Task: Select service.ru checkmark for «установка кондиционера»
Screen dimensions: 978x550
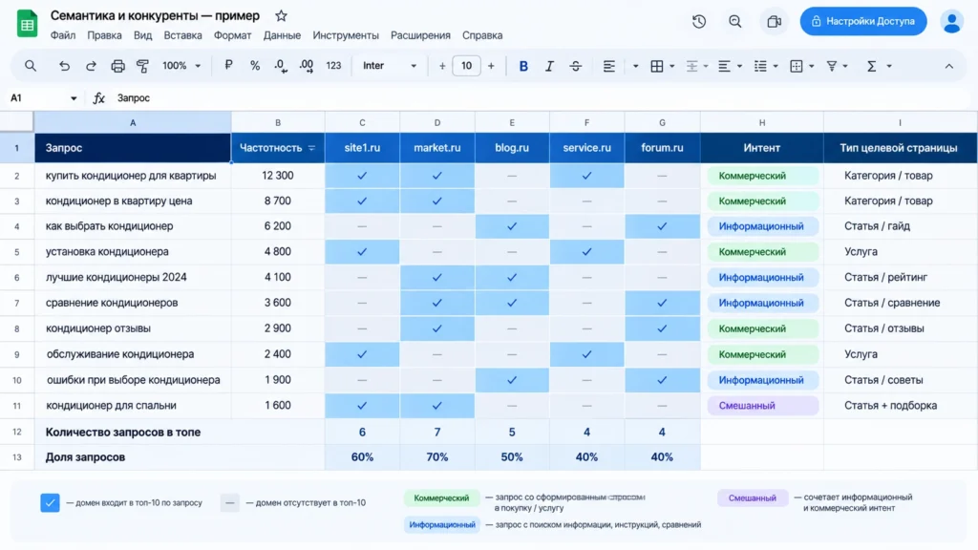Action: (586, 252)
